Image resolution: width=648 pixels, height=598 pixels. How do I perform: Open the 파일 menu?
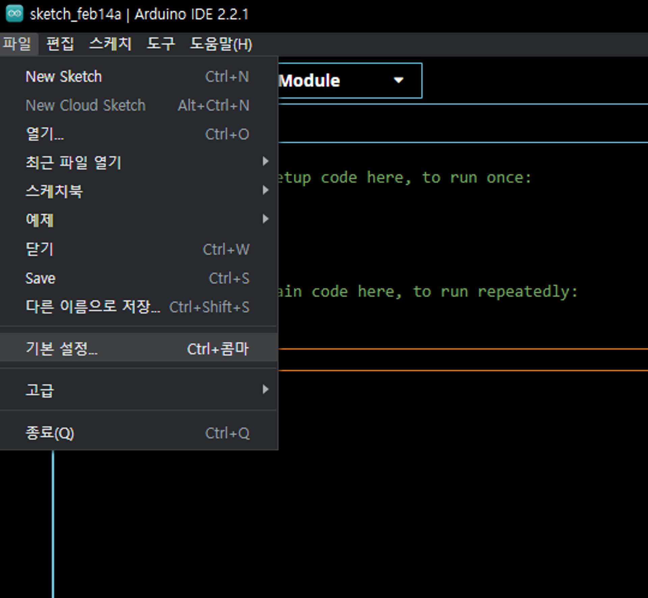pos(17,44)
